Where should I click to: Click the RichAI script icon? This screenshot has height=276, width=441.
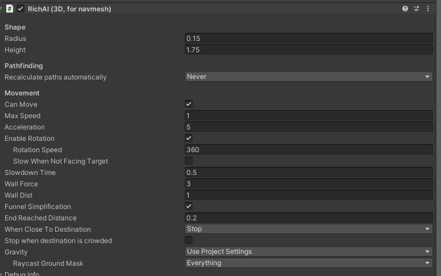click(x=10, y=9)
